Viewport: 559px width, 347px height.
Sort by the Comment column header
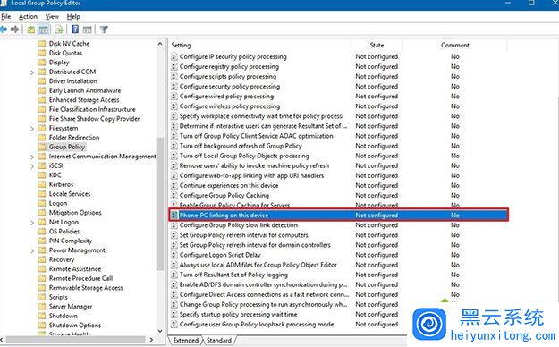(455, 46)
